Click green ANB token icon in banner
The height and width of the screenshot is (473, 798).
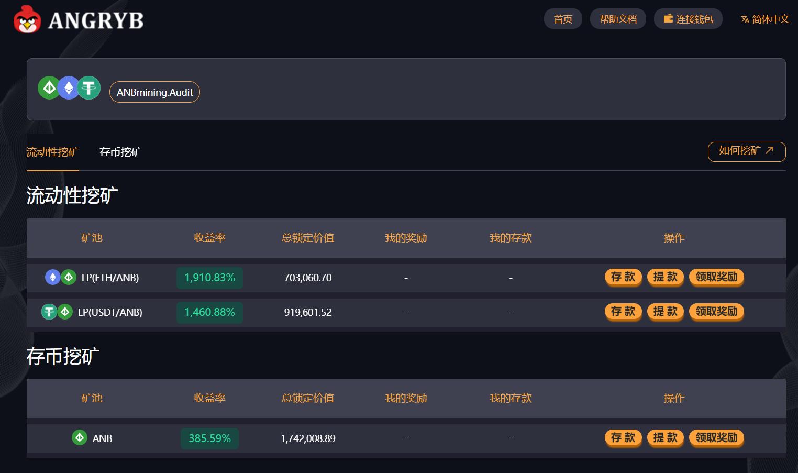49,87
